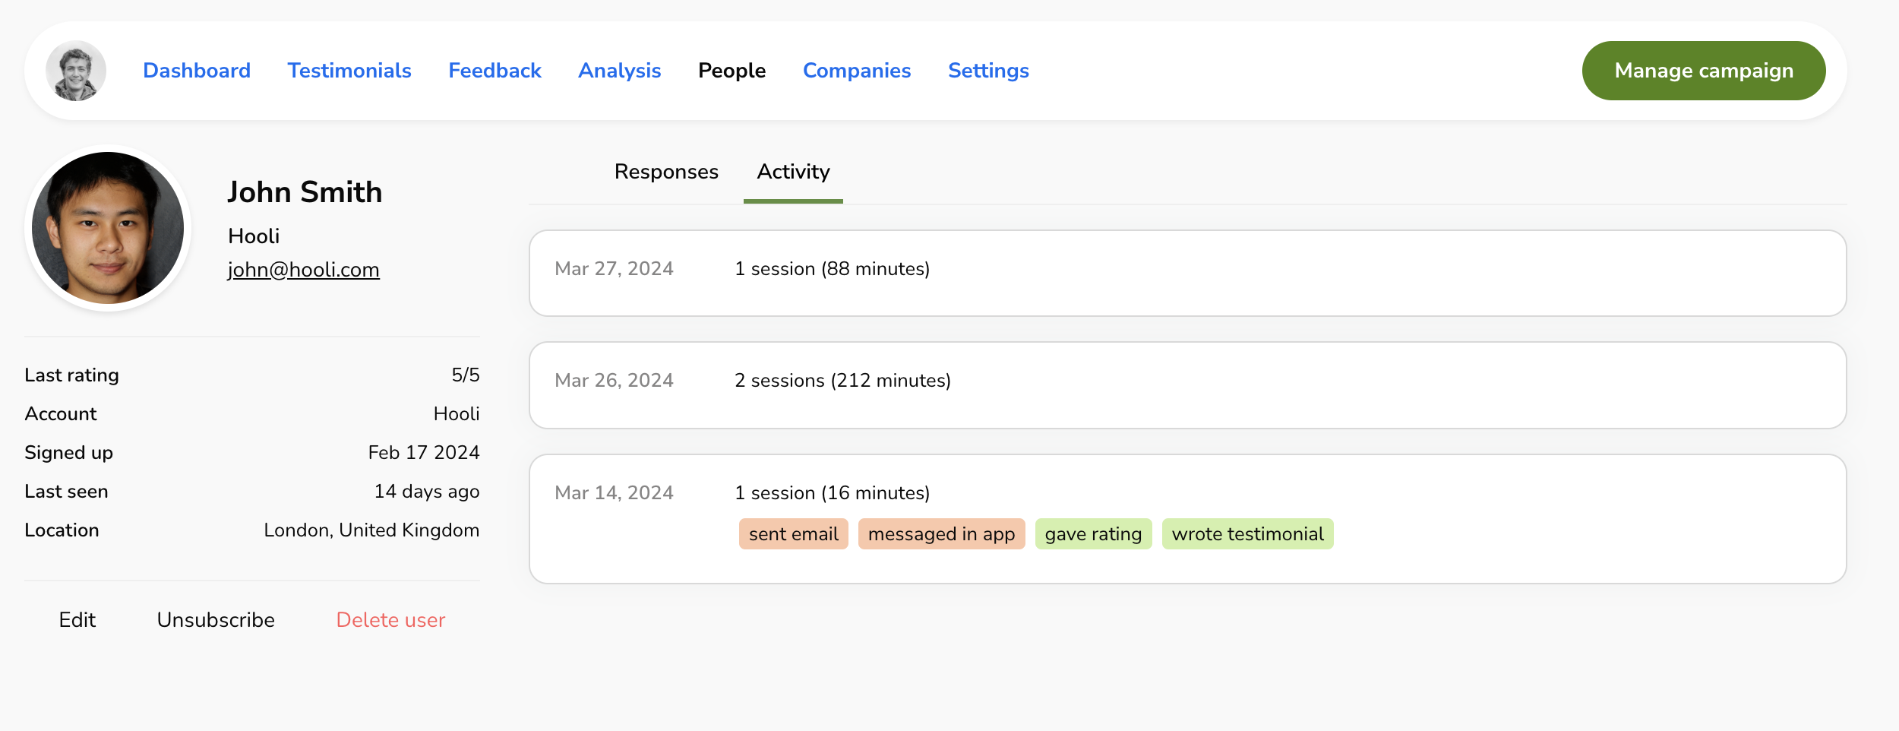Click the red Delete user link

390,620
